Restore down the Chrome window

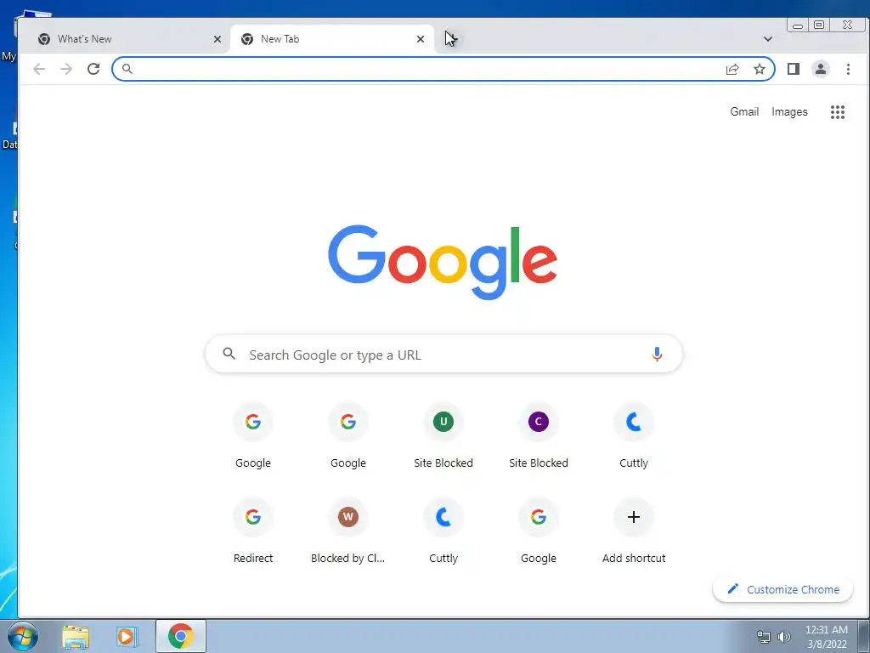818,25
